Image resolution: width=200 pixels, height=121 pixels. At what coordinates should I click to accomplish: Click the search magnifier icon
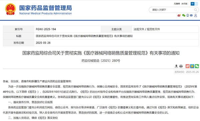tap(196, 10)
